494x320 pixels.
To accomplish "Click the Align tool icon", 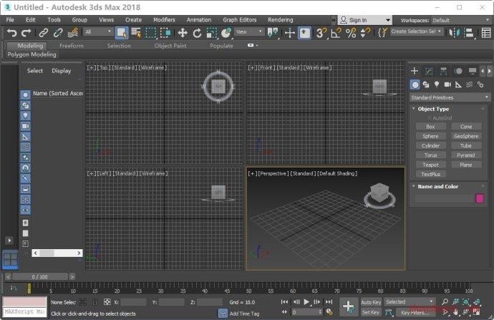I will (470, 33).
